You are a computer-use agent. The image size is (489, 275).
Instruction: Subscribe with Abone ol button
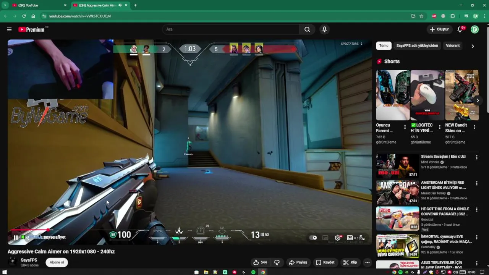(x=57, y=262)
